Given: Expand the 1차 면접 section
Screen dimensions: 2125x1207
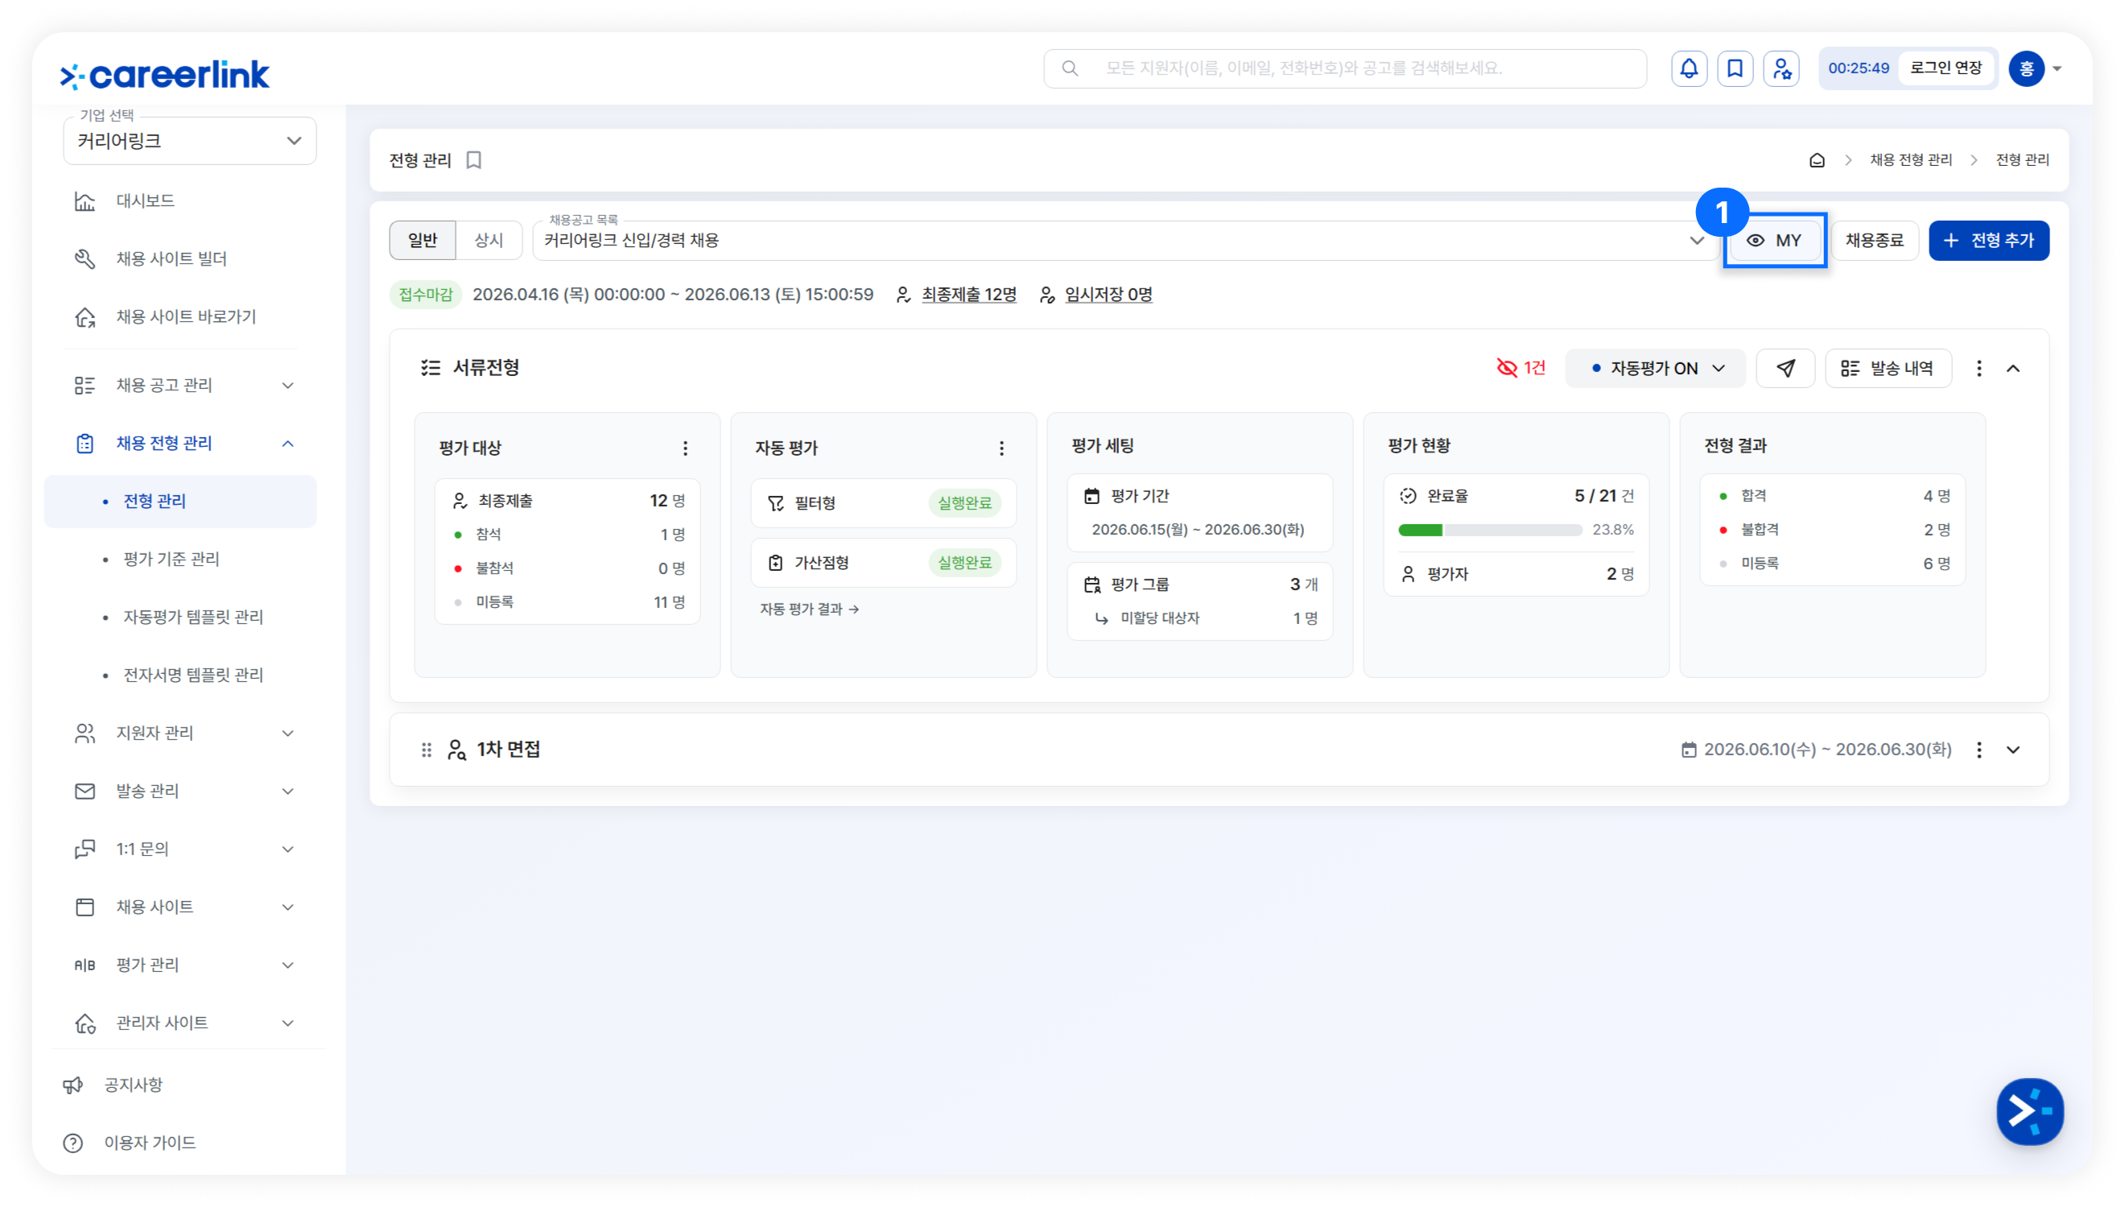Looking at the screenshot, I should (2013, 750).
